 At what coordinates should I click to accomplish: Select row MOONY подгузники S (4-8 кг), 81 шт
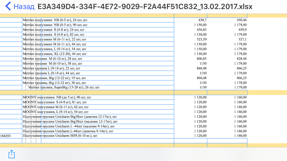pos(55,102)
